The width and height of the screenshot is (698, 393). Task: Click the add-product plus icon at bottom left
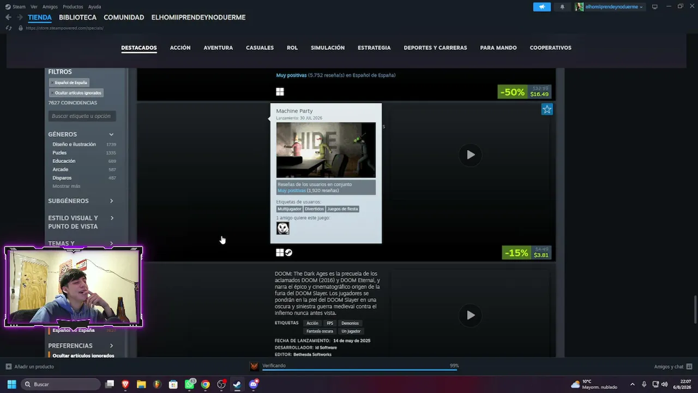point(8,366)
